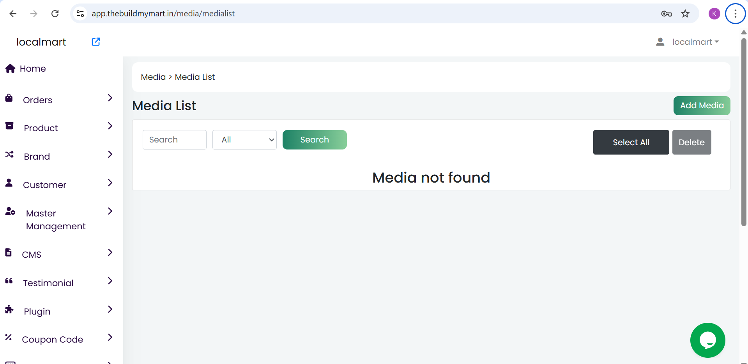Select the Customer menu item
748x364 pixels.
(44, 185)
